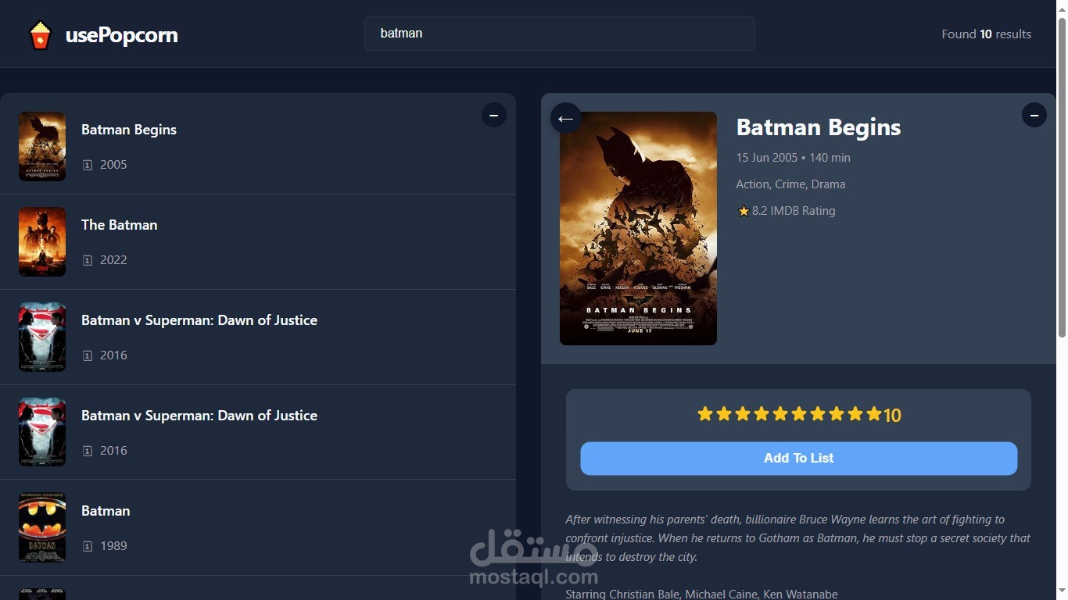
Task: Click the Starring Christian Bale cast line
Action: [x=701, y=595]
